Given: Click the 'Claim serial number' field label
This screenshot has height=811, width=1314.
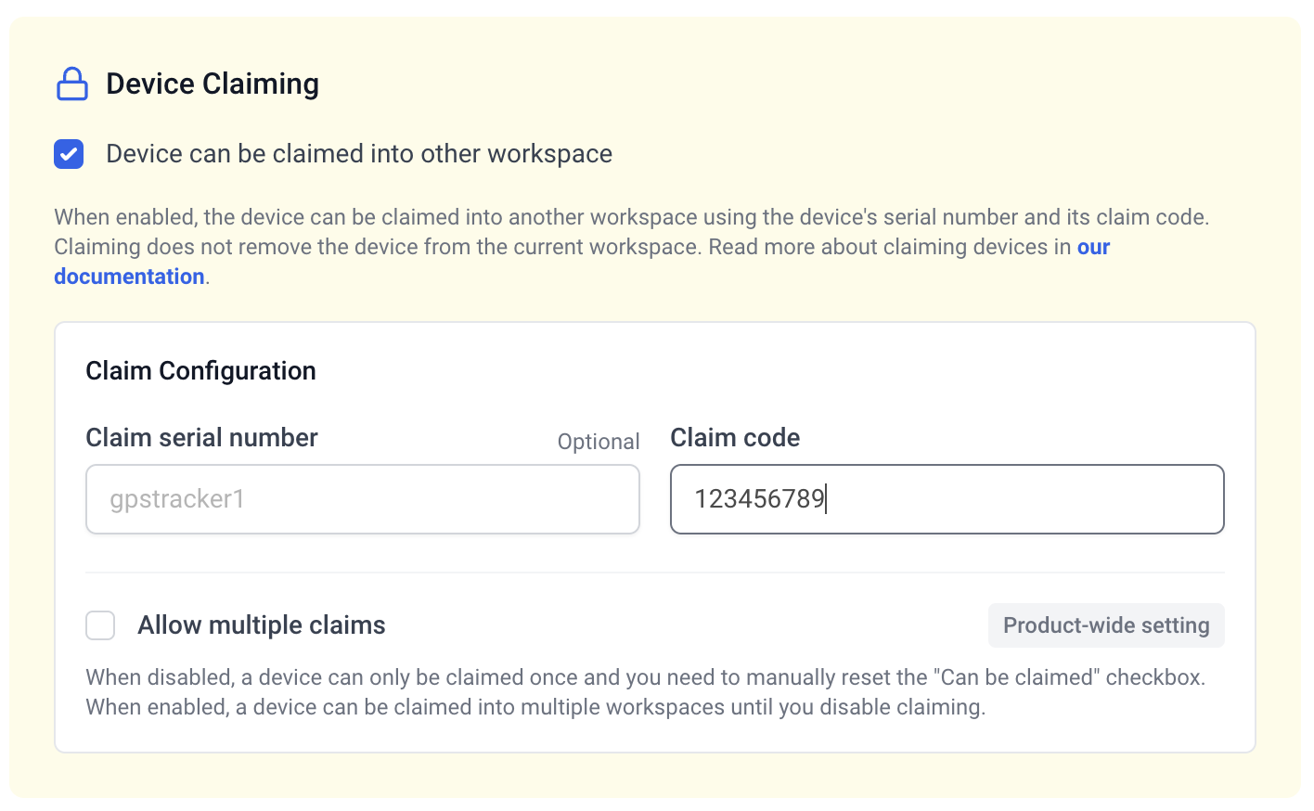Looking at the screenshot, I should 201,438.
